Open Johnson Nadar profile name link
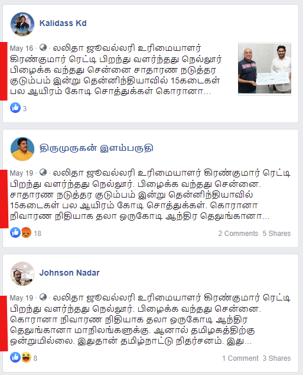Image resolution: width=303 pixels, height=375 pixels. click(x=69, y=273)
